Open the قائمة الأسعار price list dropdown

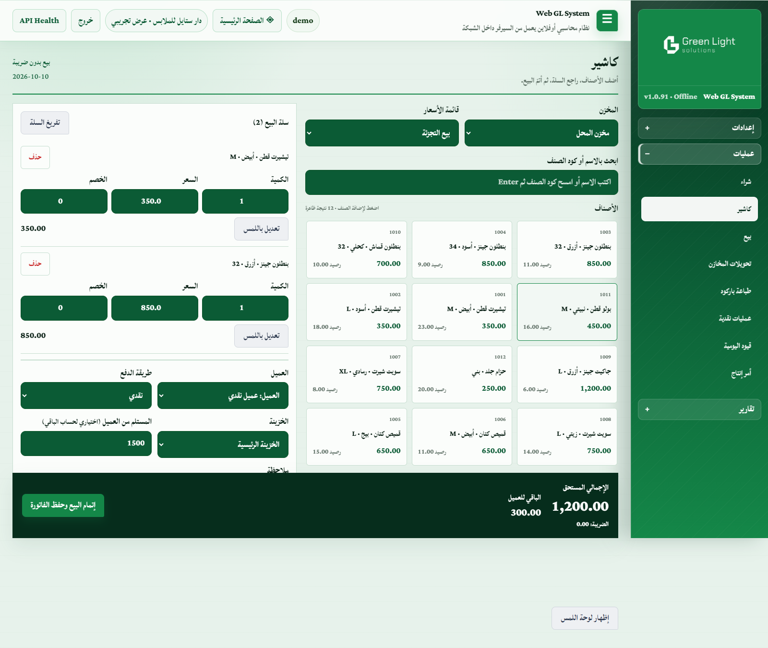pos(382,133)
